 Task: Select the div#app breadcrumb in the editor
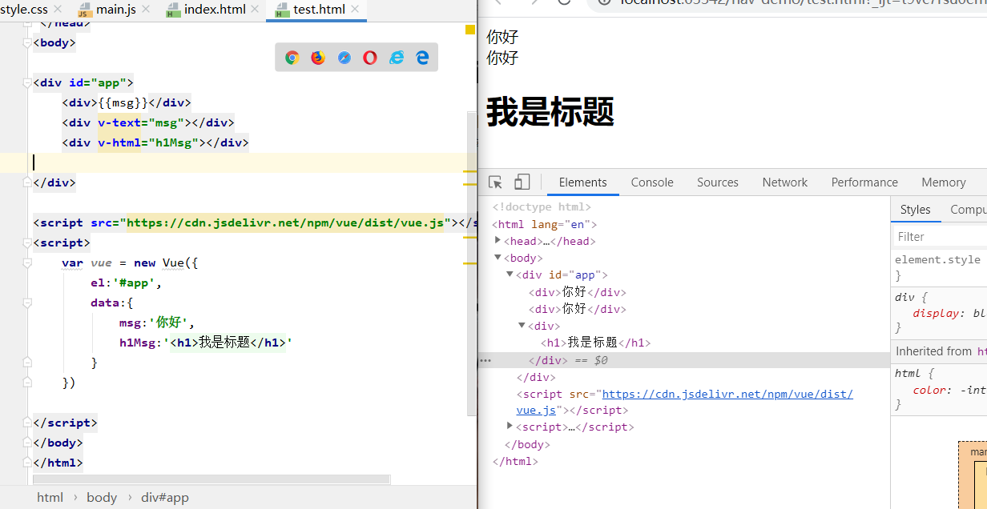point(165,497)
